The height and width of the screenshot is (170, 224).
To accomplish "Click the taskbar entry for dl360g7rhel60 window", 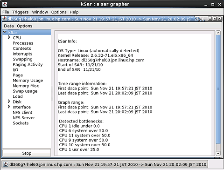I will coord(105,164).
